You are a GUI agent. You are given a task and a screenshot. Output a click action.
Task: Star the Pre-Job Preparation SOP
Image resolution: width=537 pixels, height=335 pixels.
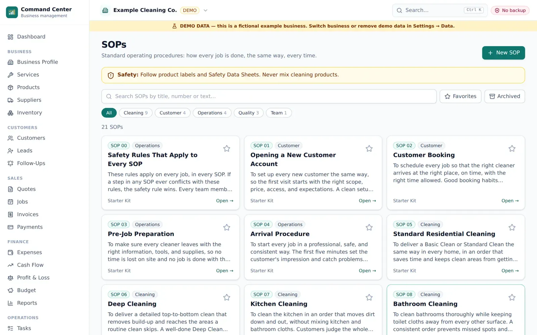[227, 227]
